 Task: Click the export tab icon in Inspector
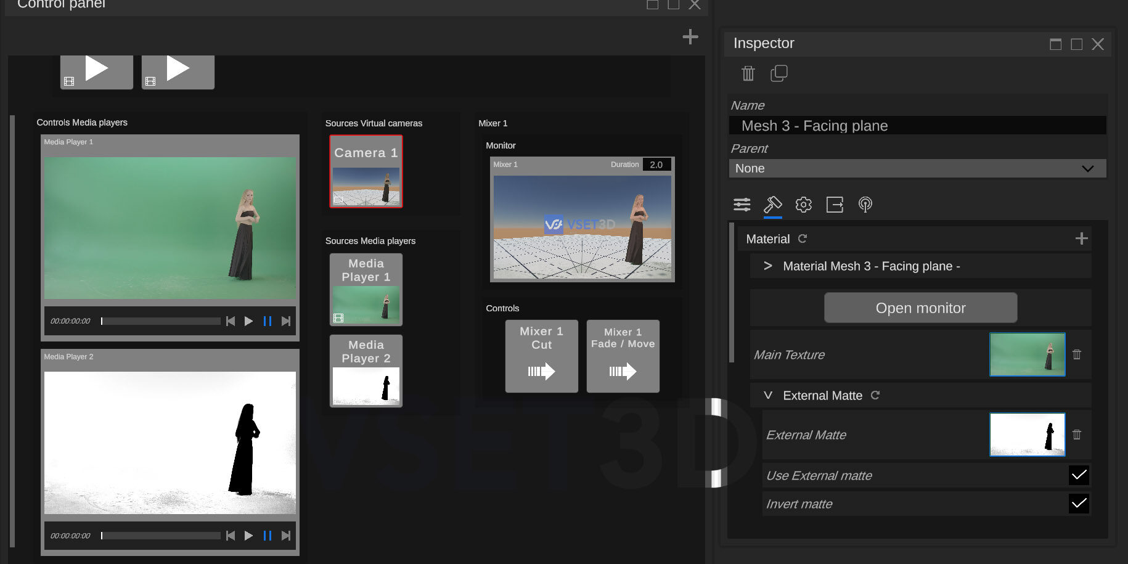(835, 205)
